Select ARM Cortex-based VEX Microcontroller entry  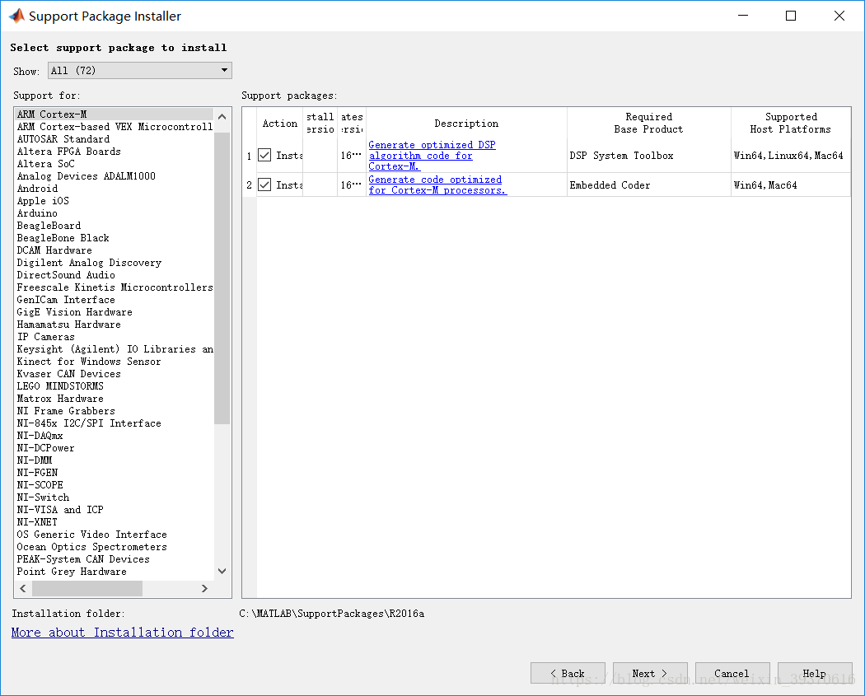(115, 127)
